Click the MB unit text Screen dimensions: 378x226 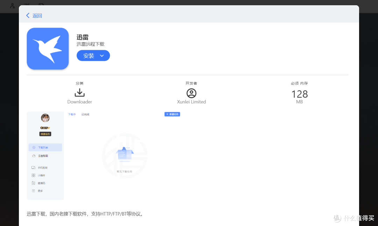(299, 102)
